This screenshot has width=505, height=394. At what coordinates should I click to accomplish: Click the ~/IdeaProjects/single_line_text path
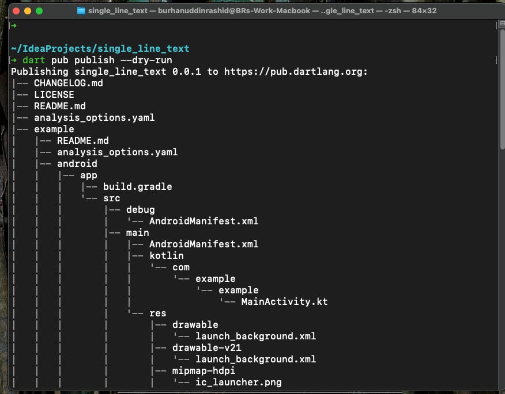(x=100, y=48)
